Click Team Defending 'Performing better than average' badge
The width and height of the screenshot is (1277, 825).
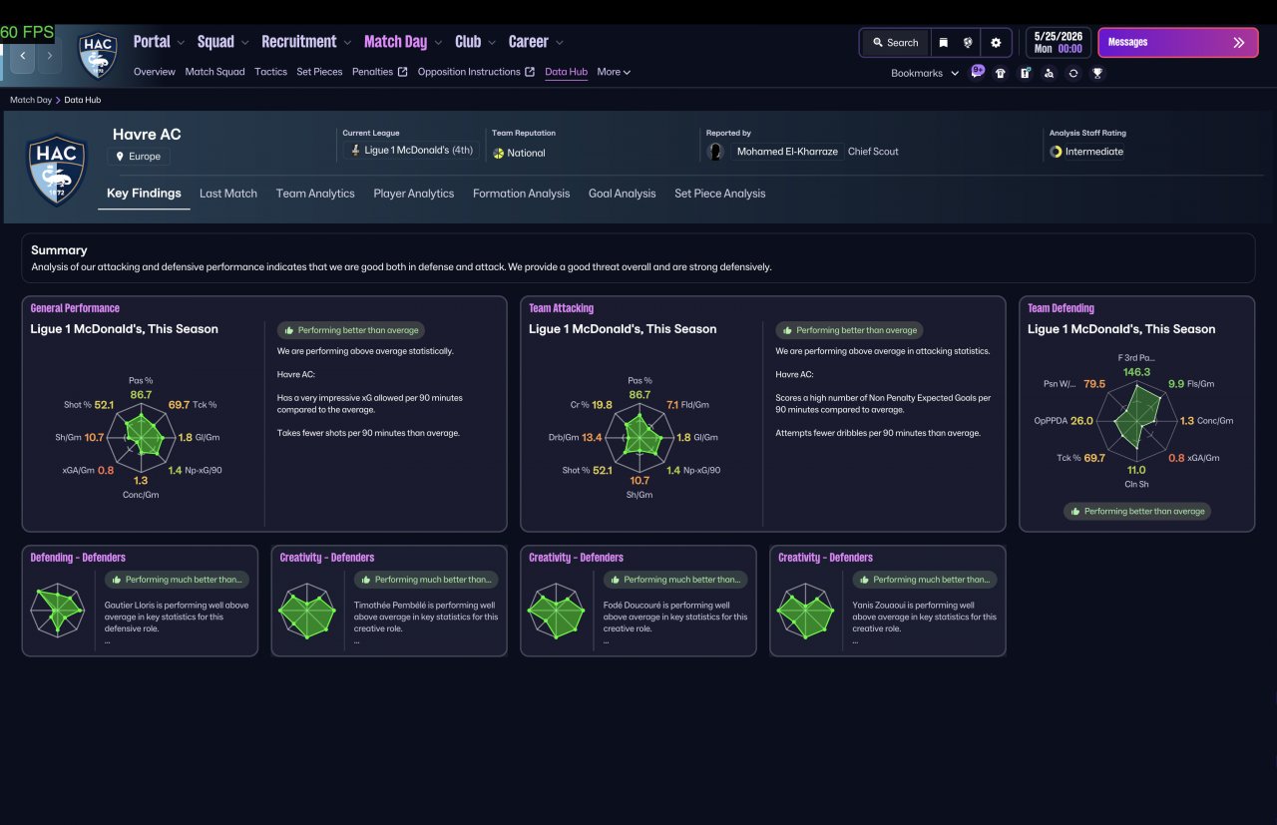(x=1136, y=511)
